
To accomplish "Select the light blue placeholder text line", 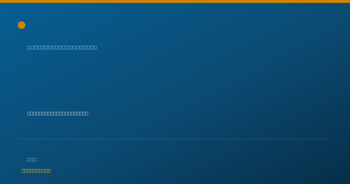I will [62, 47].
